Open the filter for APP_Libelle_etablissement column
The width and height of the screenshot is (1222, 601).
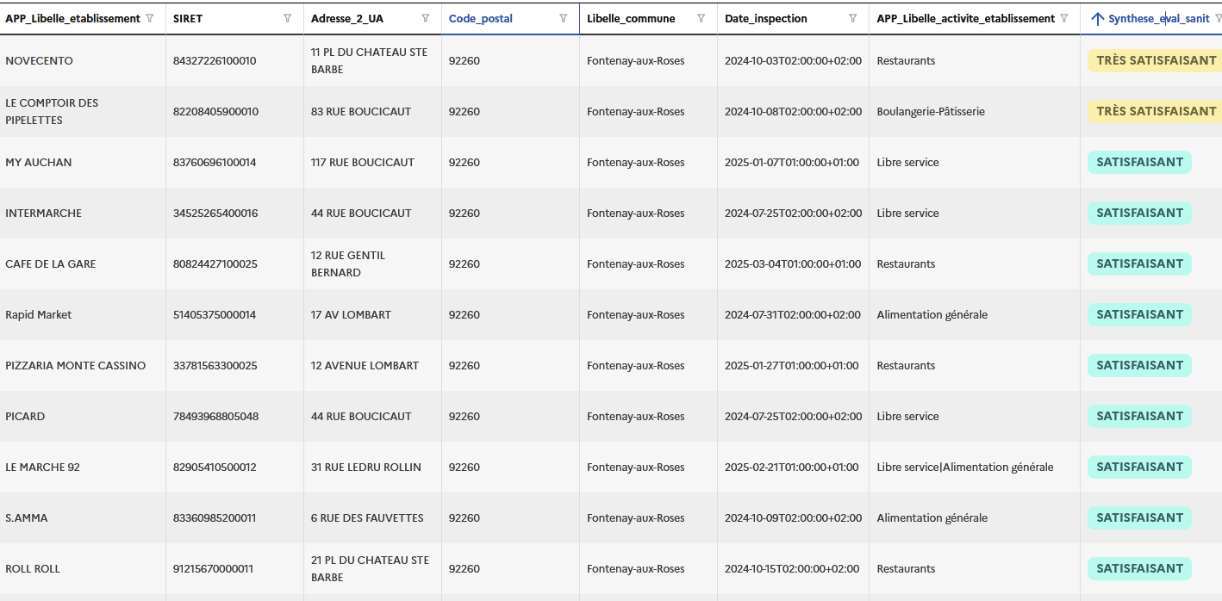pos(150,18)
